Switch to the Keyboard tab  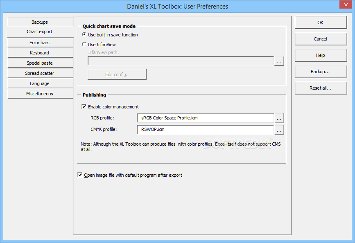point(40,53)
